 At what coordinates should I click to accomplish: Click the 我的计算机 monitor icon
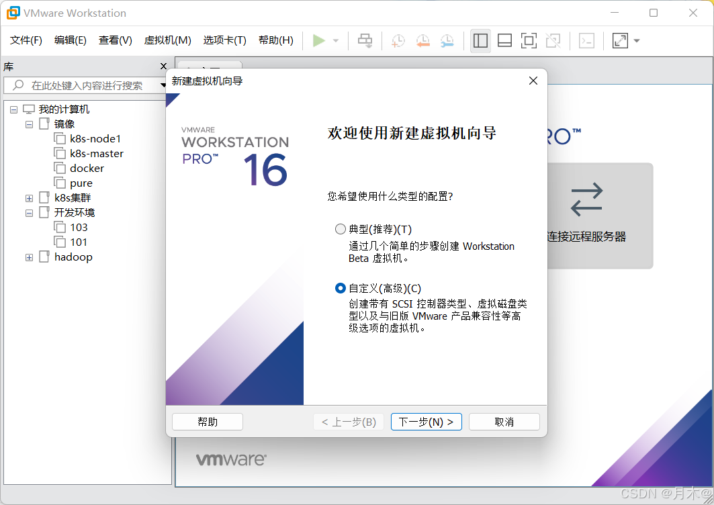click(29, 109)
